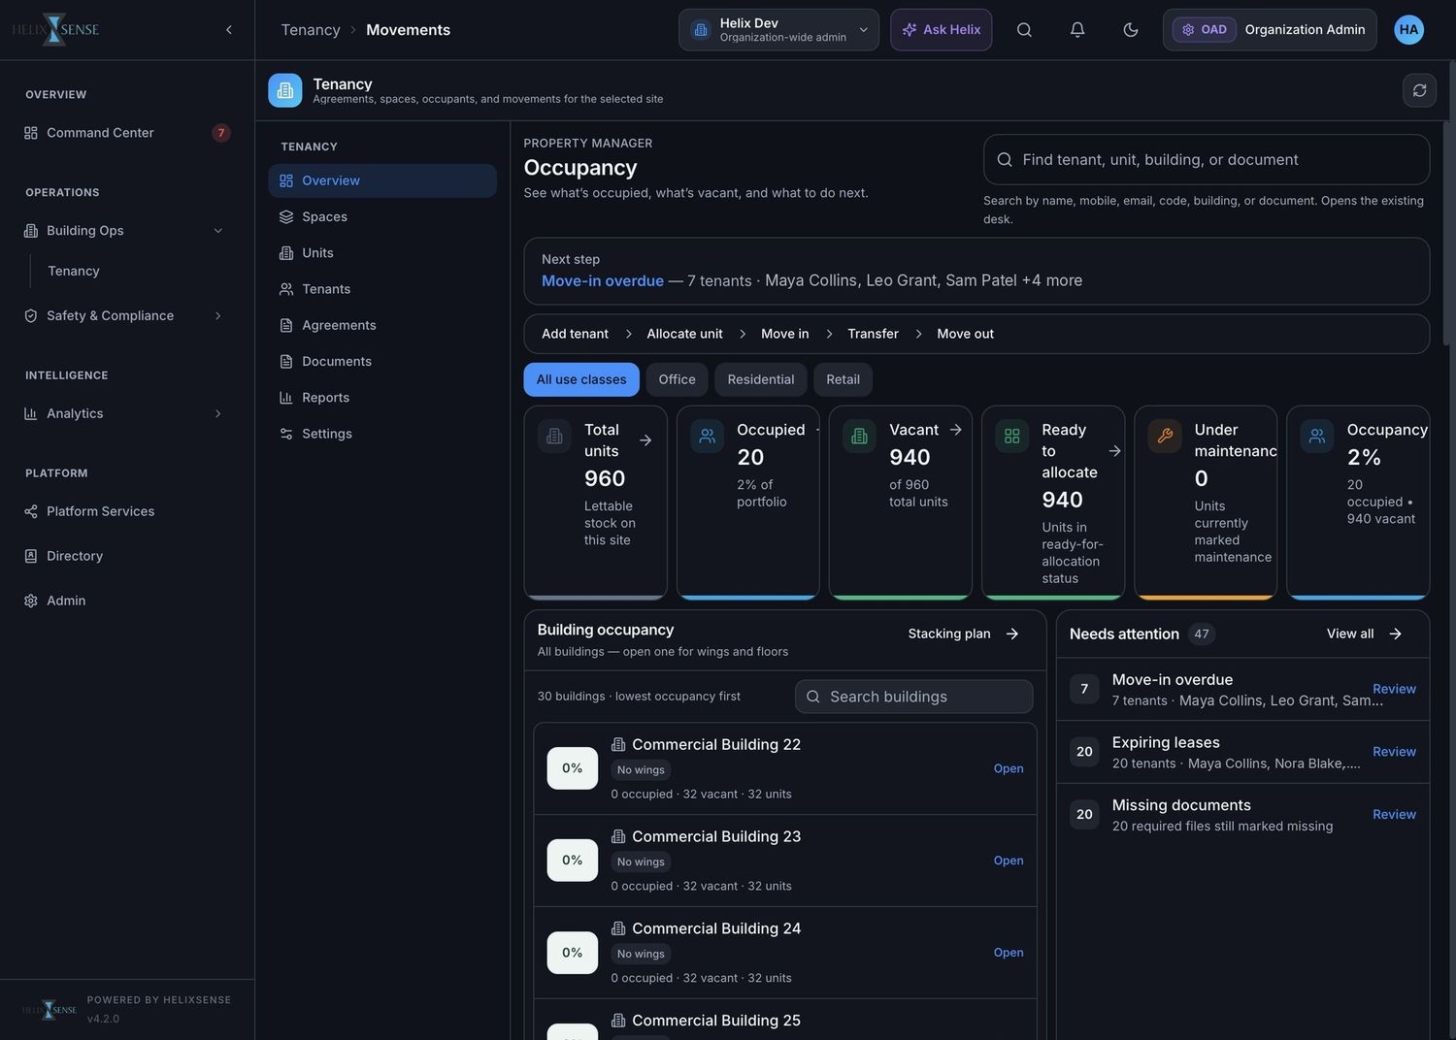The image size is (1456, 1040).
Task: Open Tenancy Settings menu item
Action: pyautogui.click(x=382, y=434)
